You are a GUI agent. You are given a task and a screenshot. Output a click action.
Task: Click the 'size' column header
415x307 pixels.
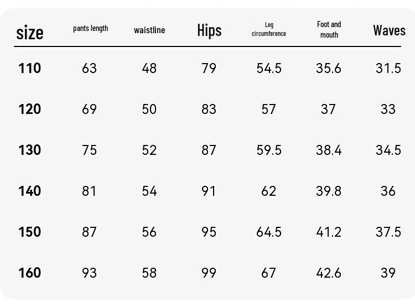[30, 33]
